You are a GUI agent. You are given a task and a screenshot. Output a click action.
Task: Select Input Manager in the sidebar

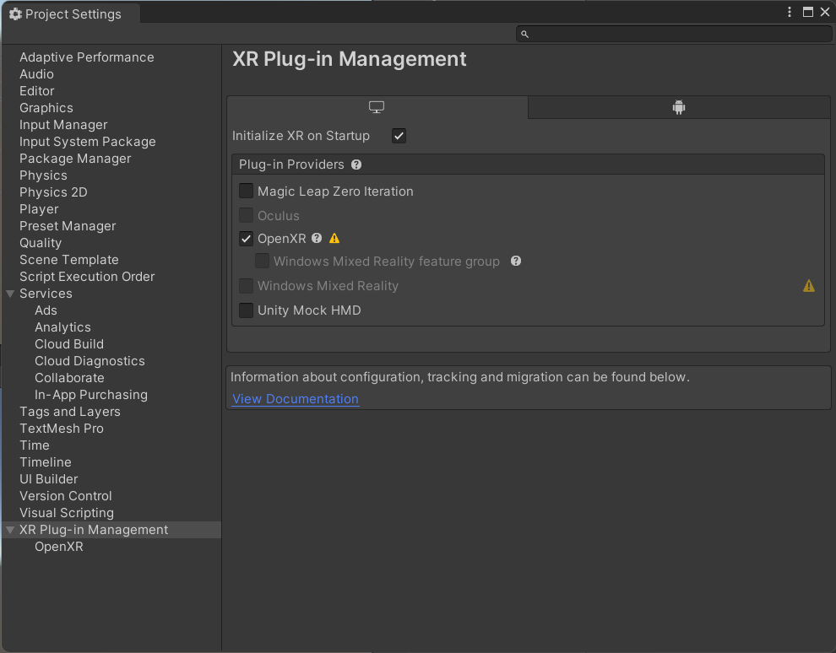63,125
